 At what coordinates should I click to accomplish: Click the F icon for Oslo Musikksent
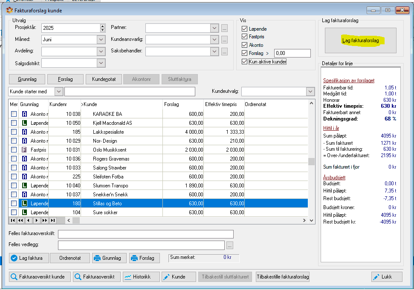24,150
